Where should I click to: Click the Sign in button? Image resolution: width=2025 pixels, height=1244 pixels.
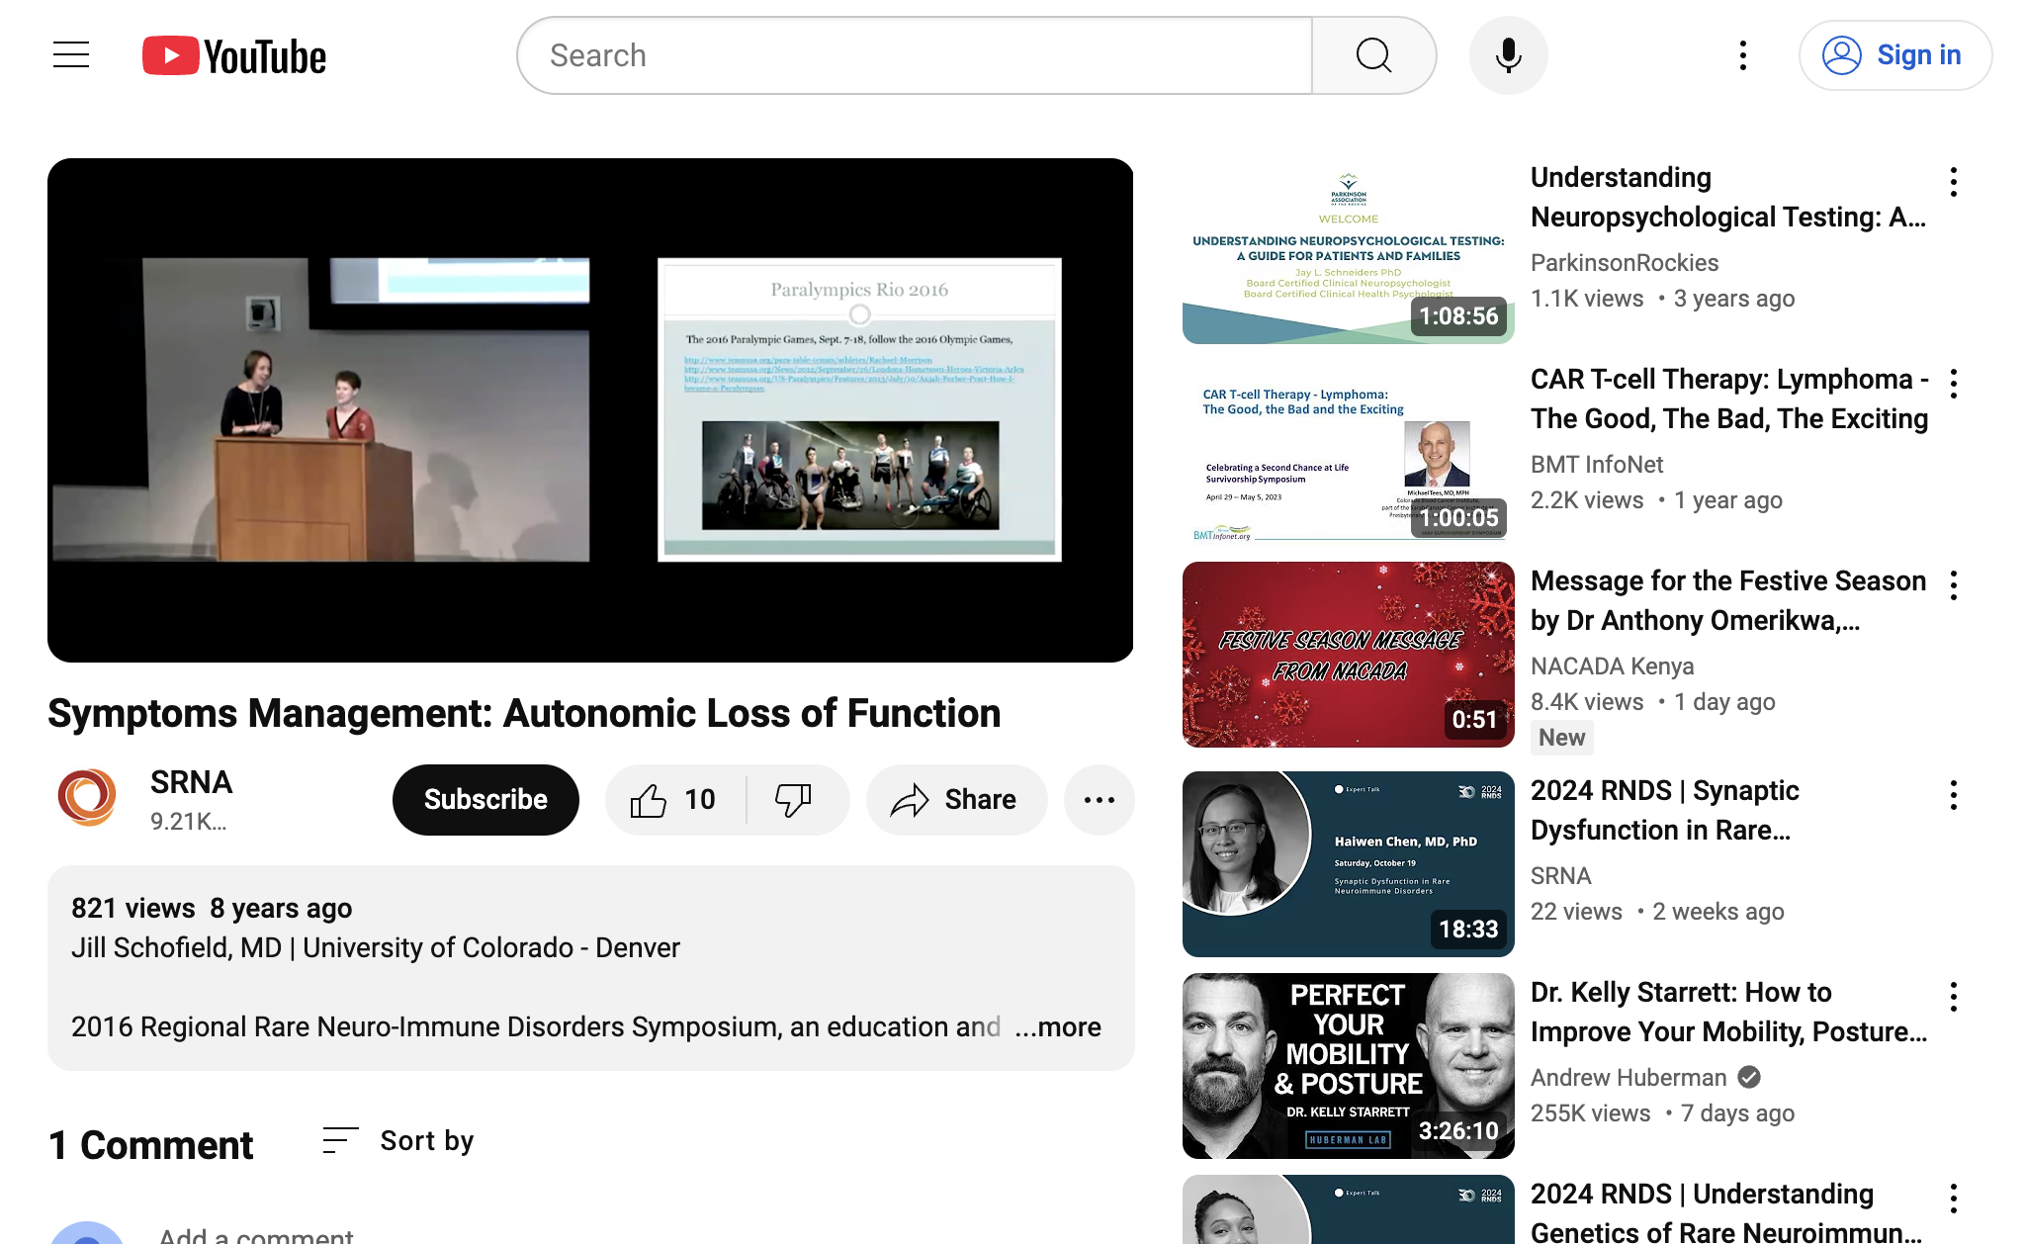pos(1894,55)
